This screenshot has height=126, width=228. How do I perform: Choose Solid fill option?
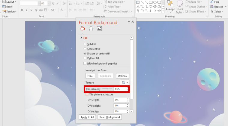click(x=90, y=44)
